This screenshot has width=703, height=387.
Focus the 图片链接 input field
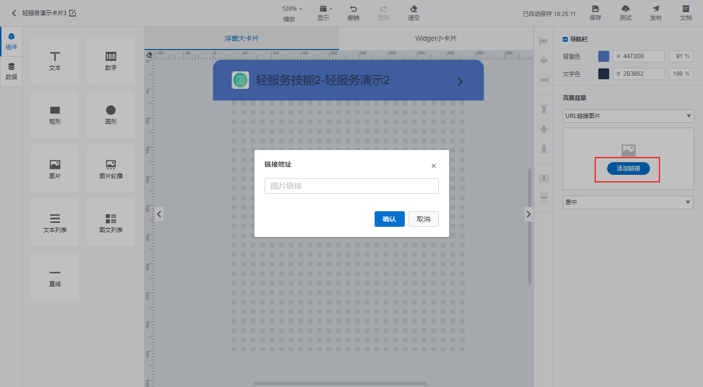pyautogui.click(x=352, y=186)
